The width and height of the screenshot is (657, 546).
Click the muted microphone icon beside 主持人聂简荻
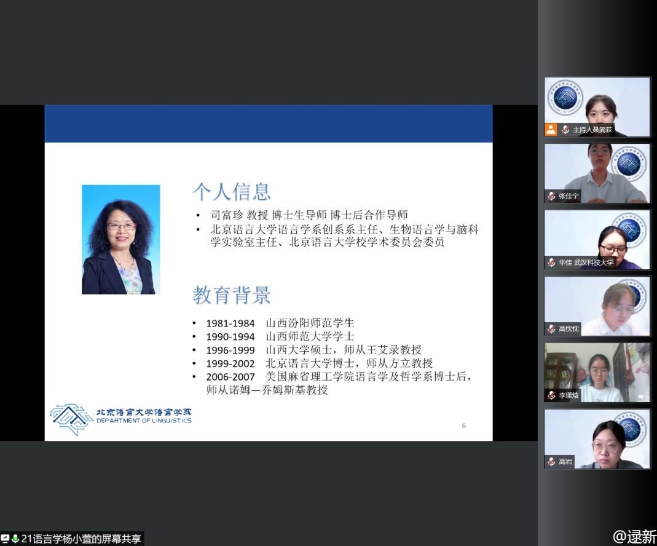[x=565, y=130]
